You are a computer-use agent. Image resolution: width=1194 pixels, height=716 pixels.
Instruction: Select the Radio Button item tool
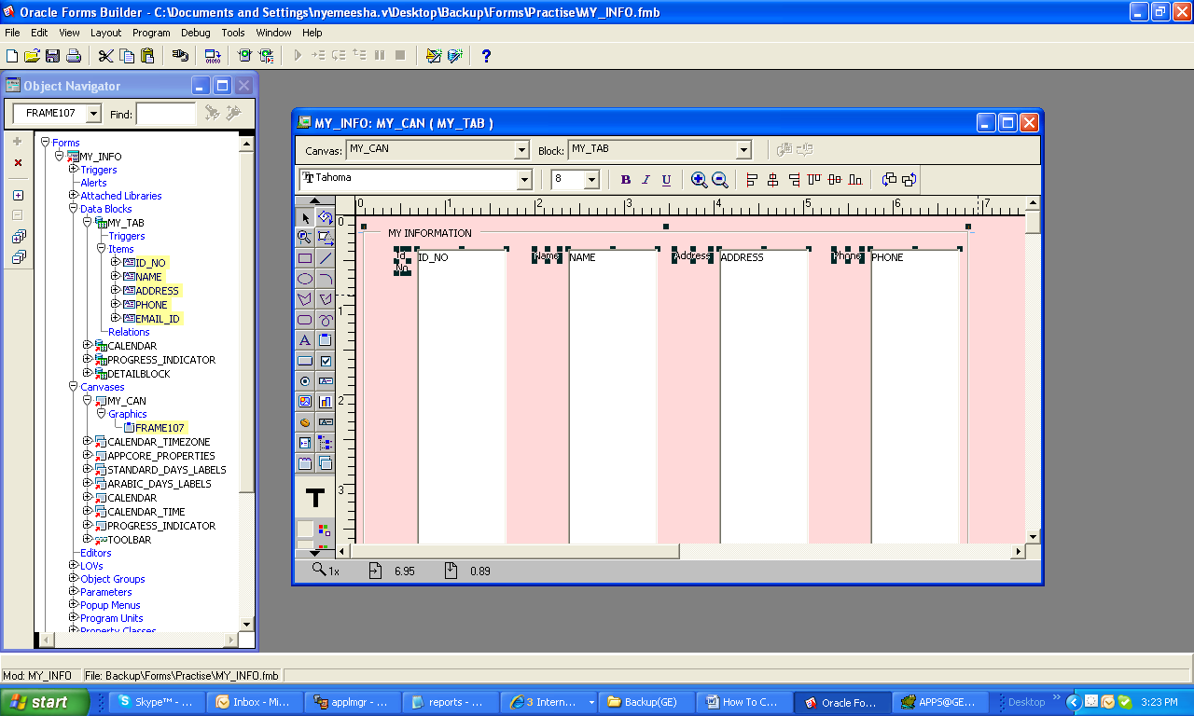point(305,381)
